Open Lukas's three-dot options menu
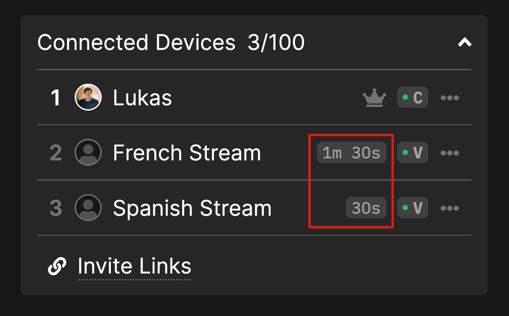Viewport: 509px width, 316px height. pyautogui.click(x=450, y=97)
